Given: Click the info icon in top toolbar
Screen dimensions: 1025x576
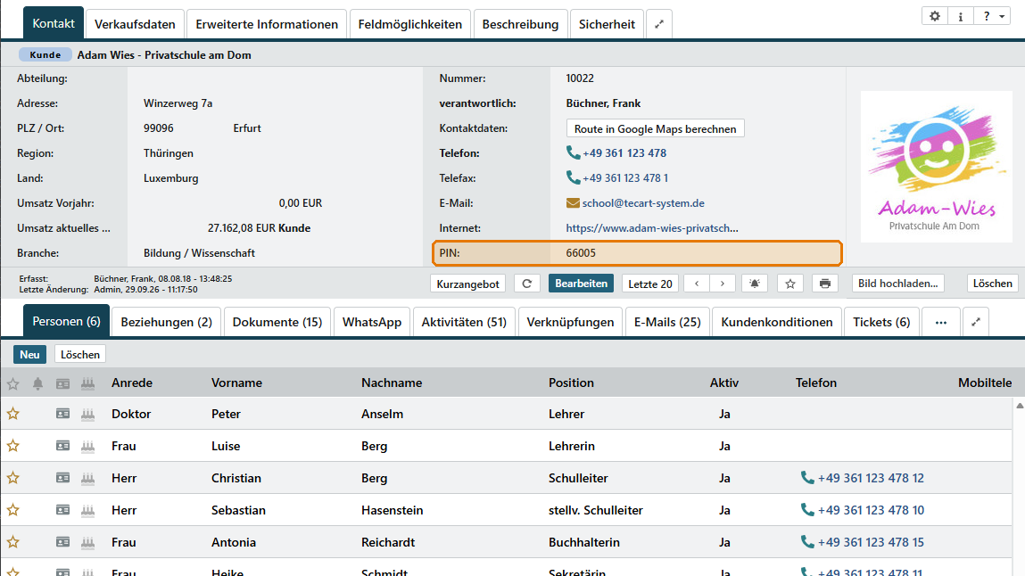Looking at the screenshot, I should tap(960, 16).
